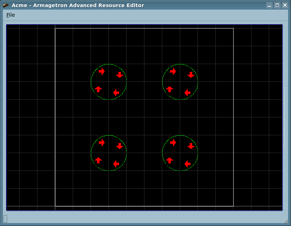
Task: Click the status bar handle at bottom-left
Action: [5, 219]
